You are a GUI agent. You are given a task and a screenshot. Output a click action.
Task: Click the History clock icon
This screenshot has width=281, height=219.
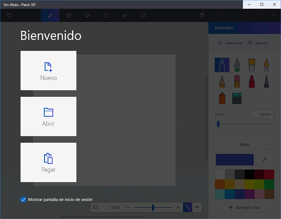[240, 15]
